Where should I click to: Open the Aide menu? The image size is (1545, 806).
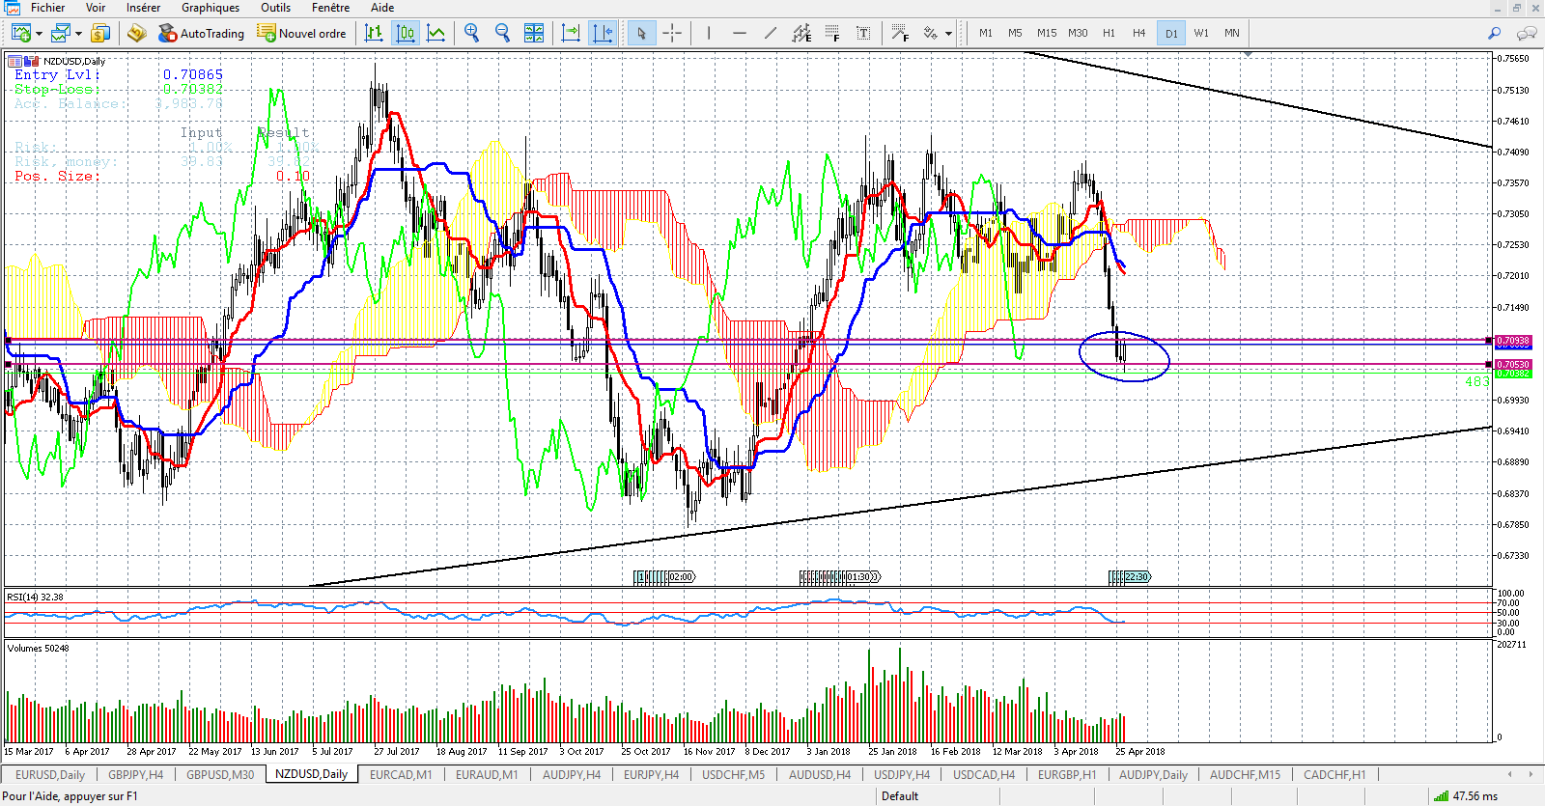pyautogui.click(x=382, y=8)
